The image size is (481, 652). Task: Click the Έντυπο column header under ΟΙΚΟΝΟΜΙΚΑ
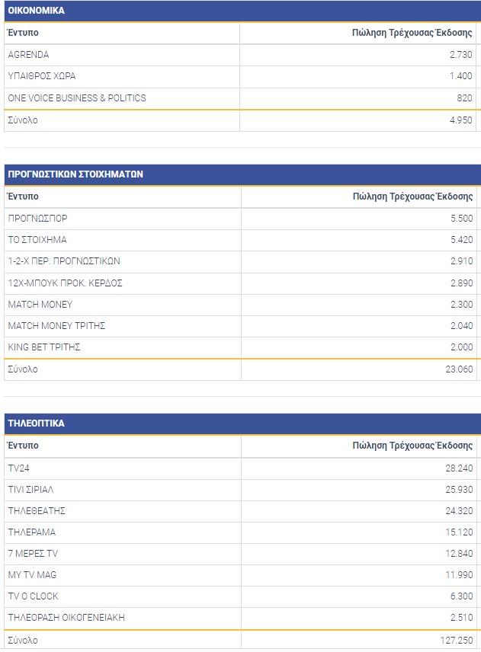click(23, 34)
